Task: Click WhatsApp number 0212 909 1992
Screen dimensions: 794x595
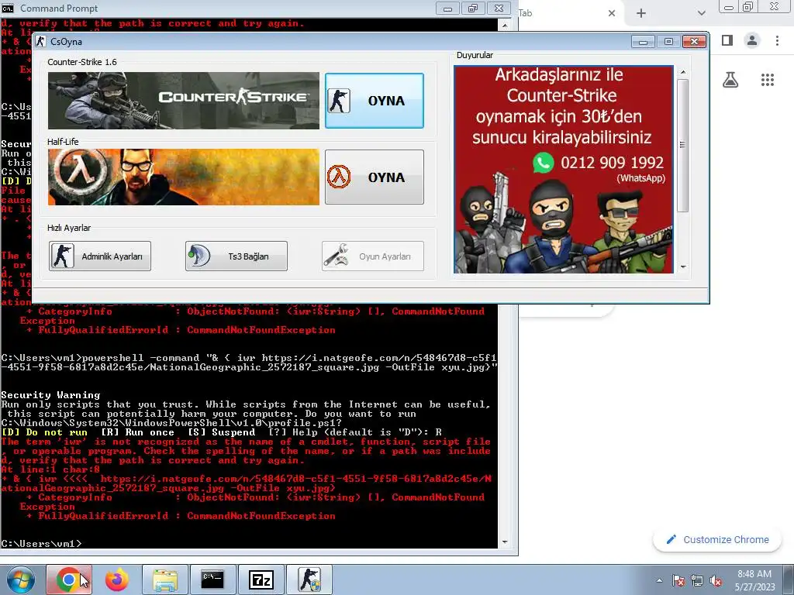Action: [x=612, y=163]
